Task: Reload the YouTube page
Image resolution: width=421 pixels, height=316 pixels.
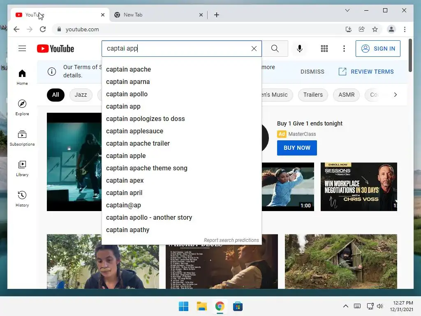Action: click(43, 29)
